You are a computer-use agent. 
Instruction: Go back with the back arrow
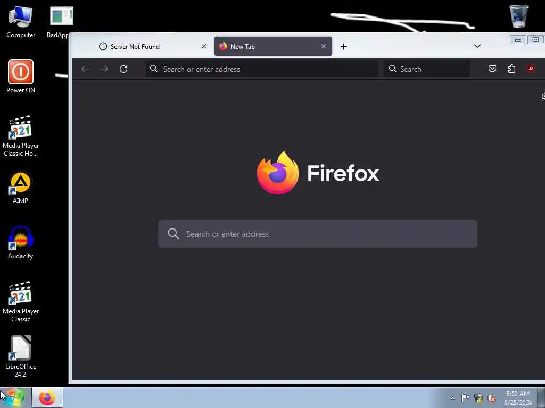tap(85, 69)
